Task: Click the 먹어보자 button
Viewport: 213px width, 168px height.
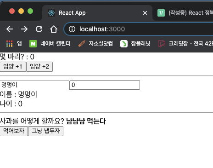Action: pyautogui.click(x=14, y=131)
